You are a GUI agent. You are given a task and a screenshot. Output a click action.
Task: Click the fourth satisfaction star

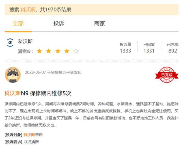[x=67, y=51]
